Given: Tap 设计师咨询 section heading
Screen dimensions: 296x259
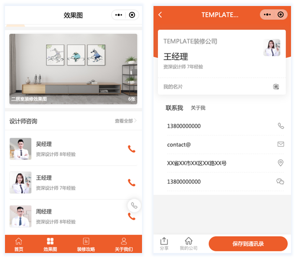Looking at the screenshot, I should [x=23, y=121].
